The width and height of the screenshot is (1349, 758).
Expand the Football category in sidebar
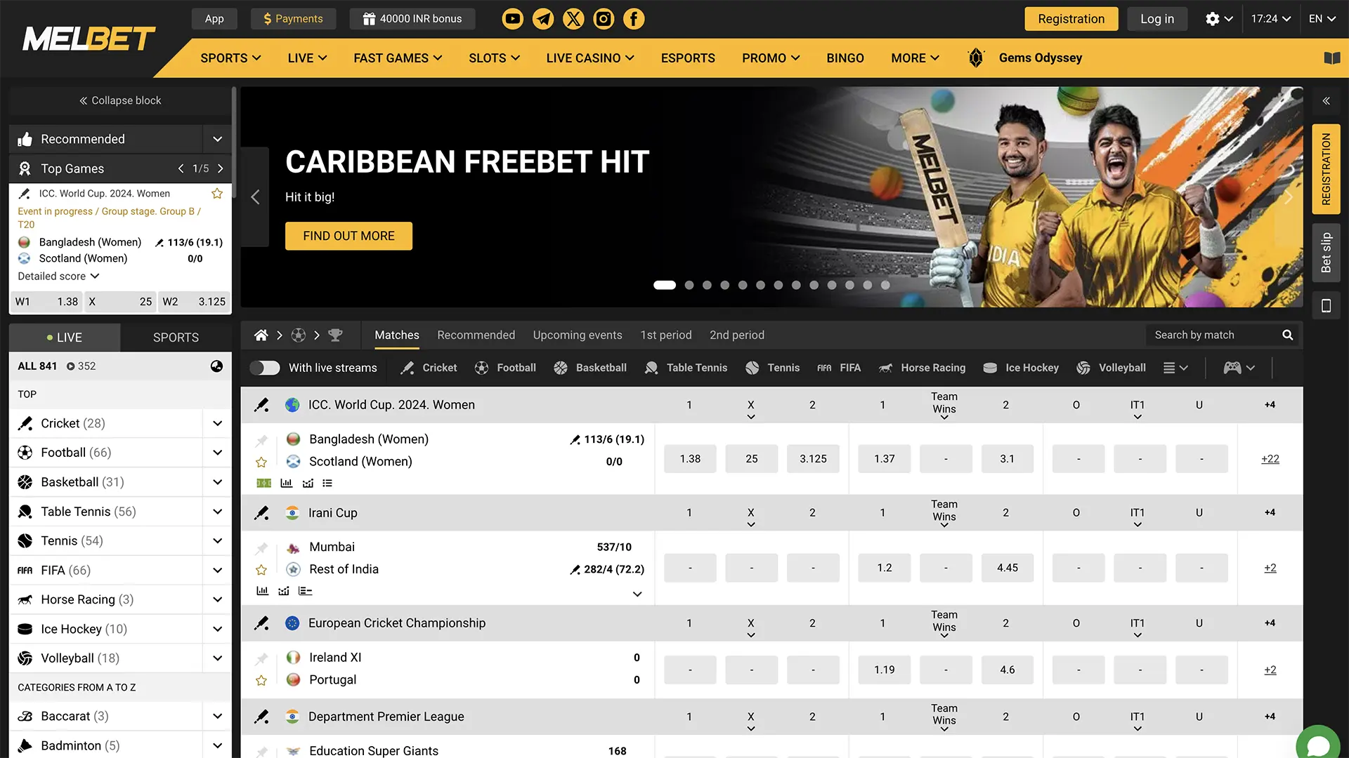coord(217,452)
